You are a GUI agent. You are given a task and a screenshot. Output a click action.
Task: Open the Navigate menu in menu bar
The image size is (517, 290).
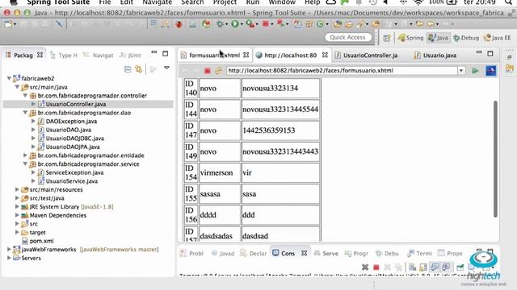point(157,2)
